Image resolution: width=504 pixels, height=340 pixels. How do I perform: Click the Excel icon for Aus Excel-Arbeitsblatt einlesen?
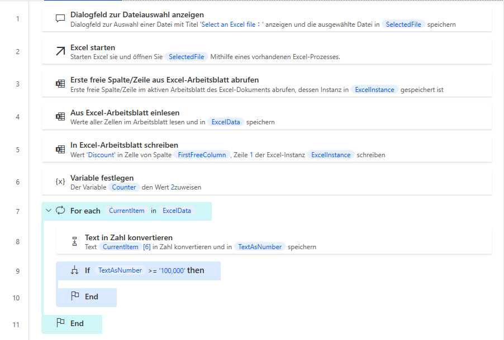[x=60, y=116]
